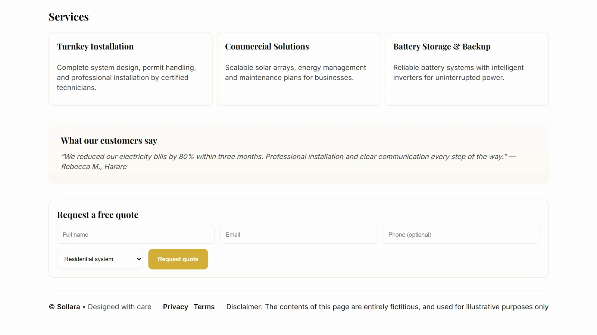Click the Services section heading
The width and height of the screenshot is (597, 335).
[69, 17]
